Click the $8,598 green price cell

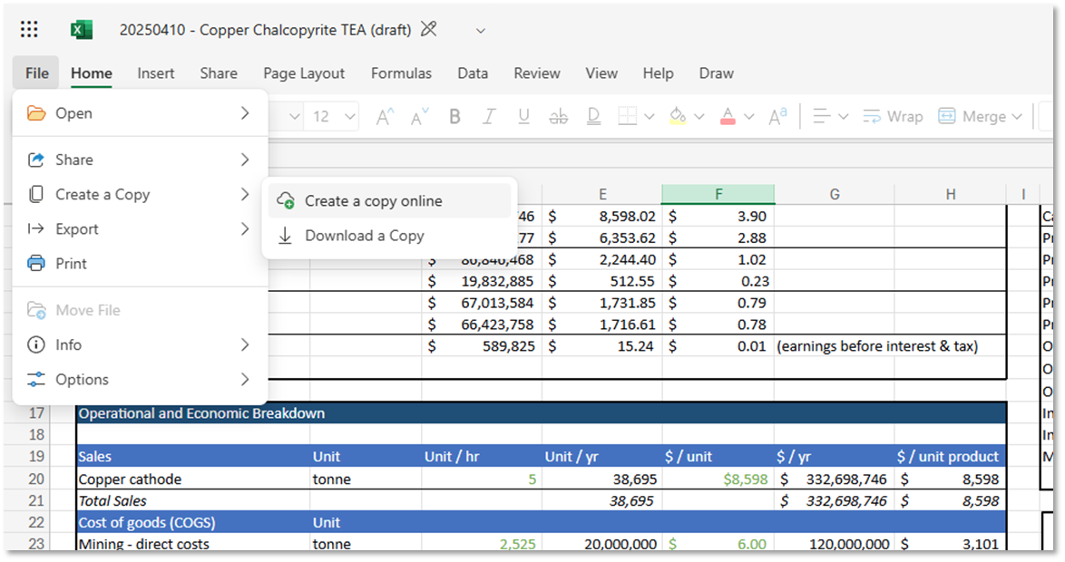click(718, 480)
